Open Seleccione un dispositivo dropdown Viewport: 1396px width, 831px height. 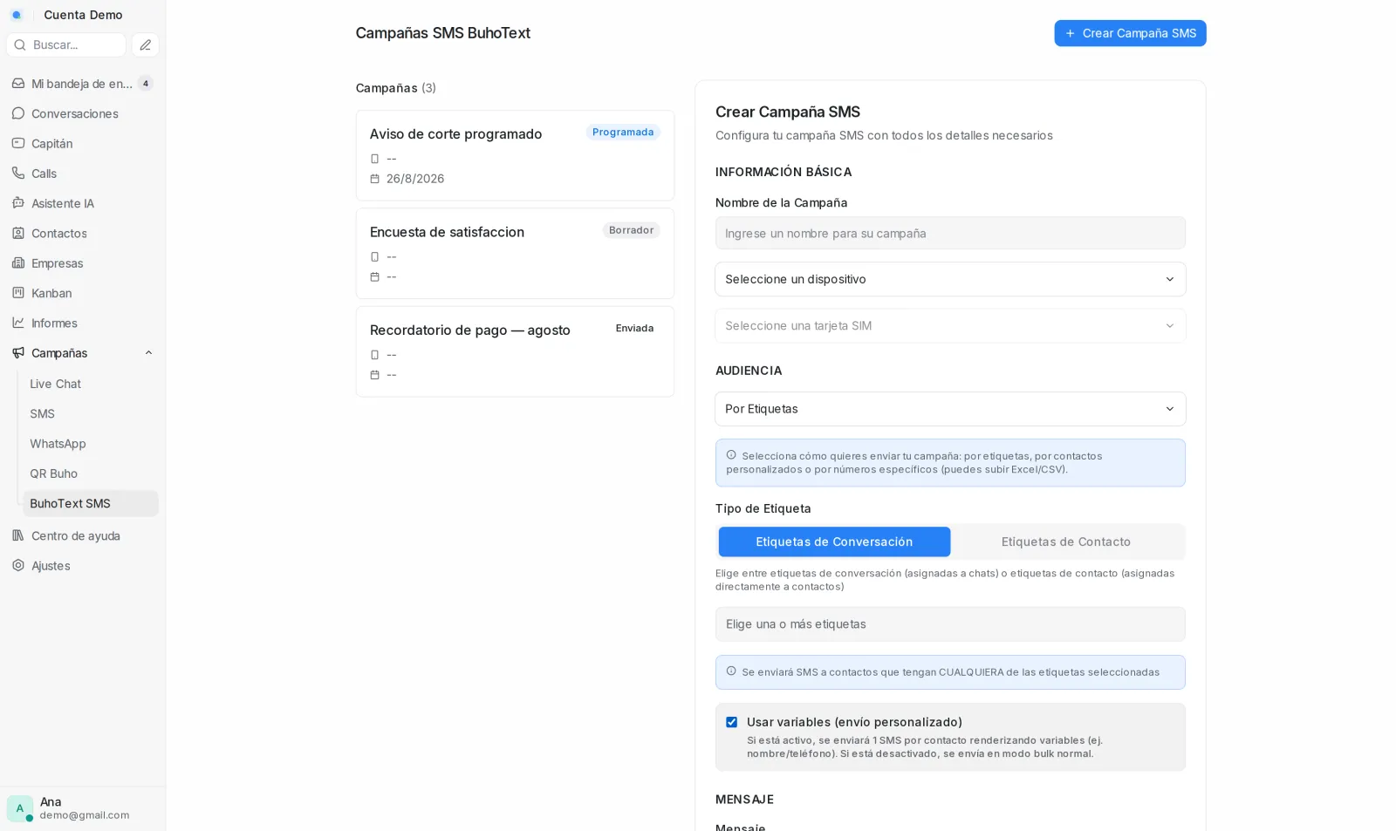(950, 279)
